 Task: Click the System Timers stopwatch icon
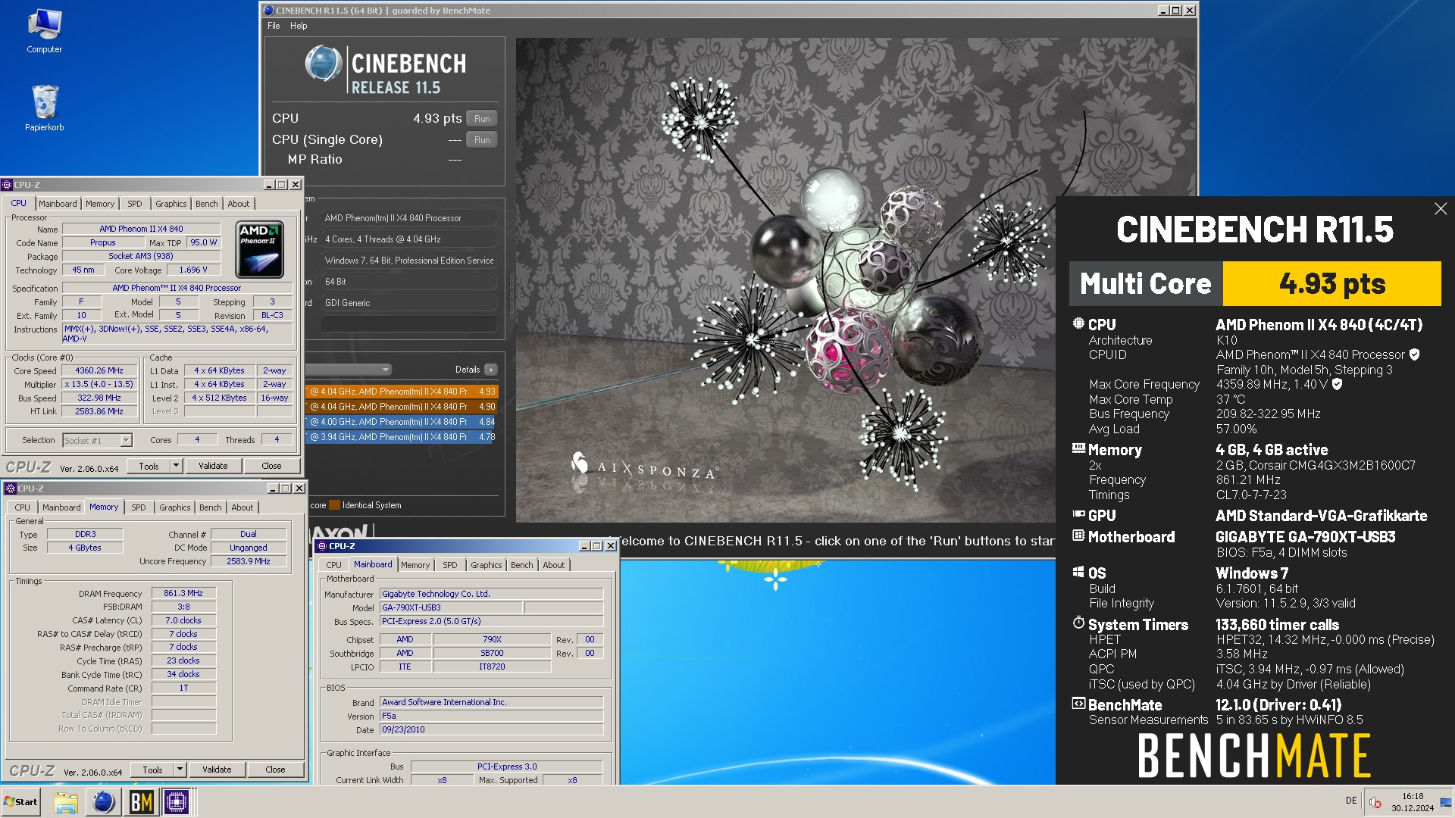(1078, 623)
